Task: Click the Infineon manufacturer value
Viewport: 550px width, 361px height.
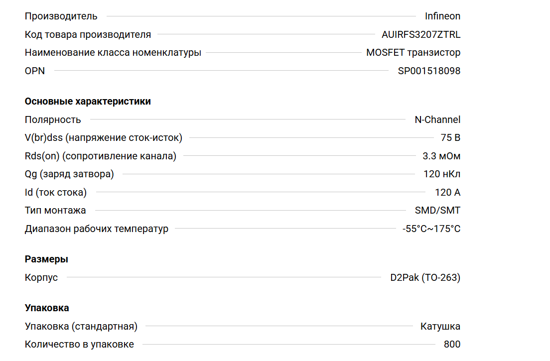Action: pos(442,16)
